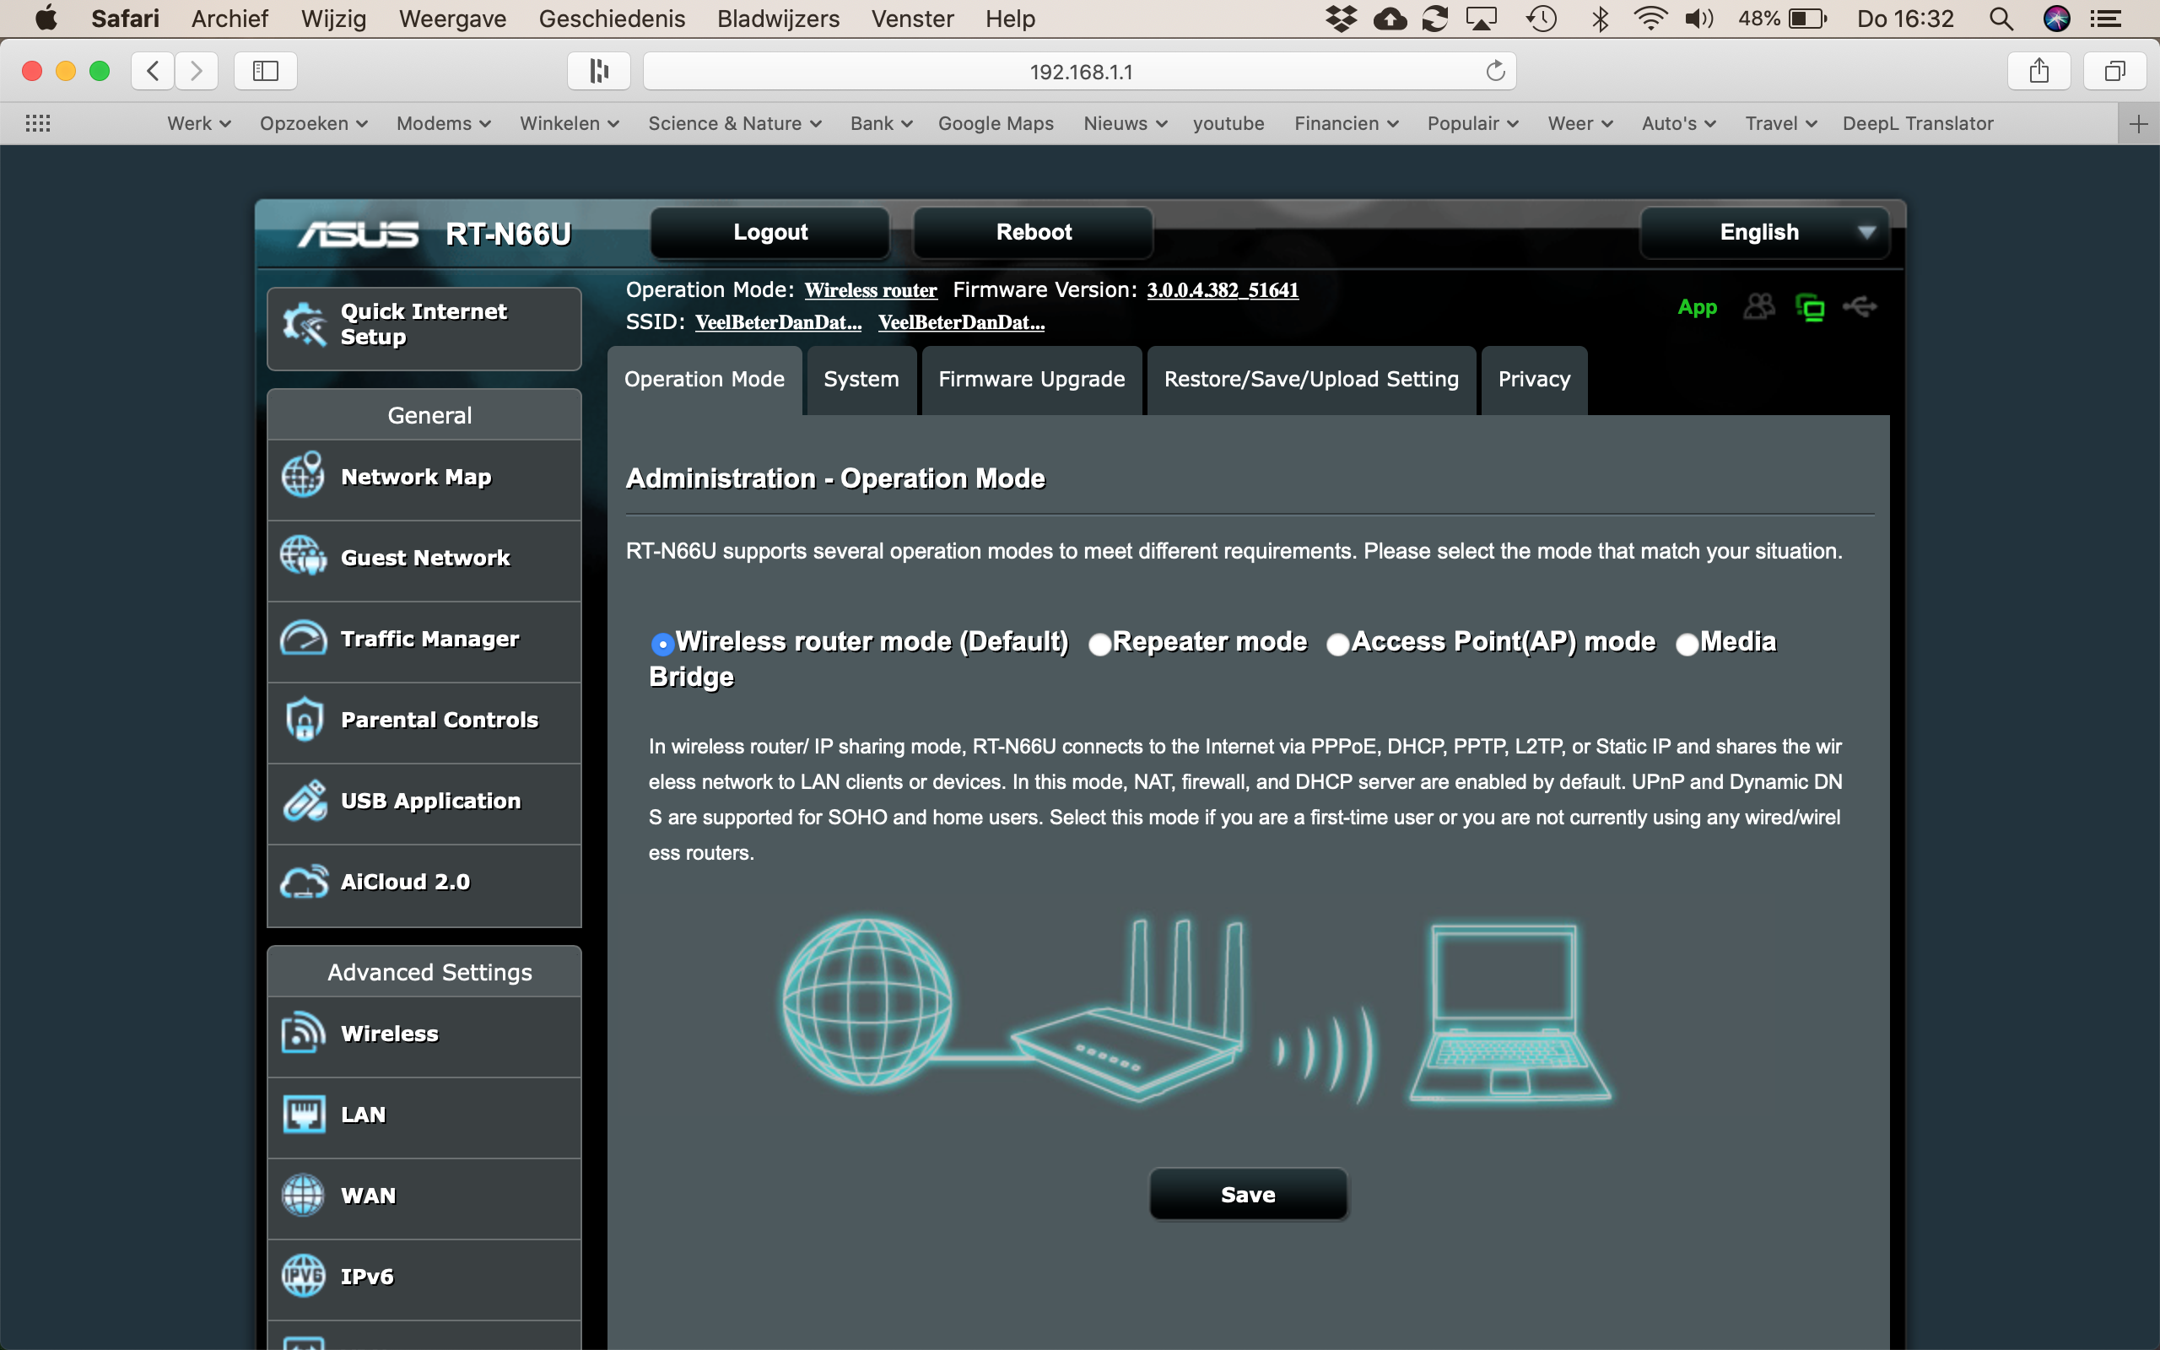
Task: Open the Bladwijzers menu
Action: click(778, 19)
